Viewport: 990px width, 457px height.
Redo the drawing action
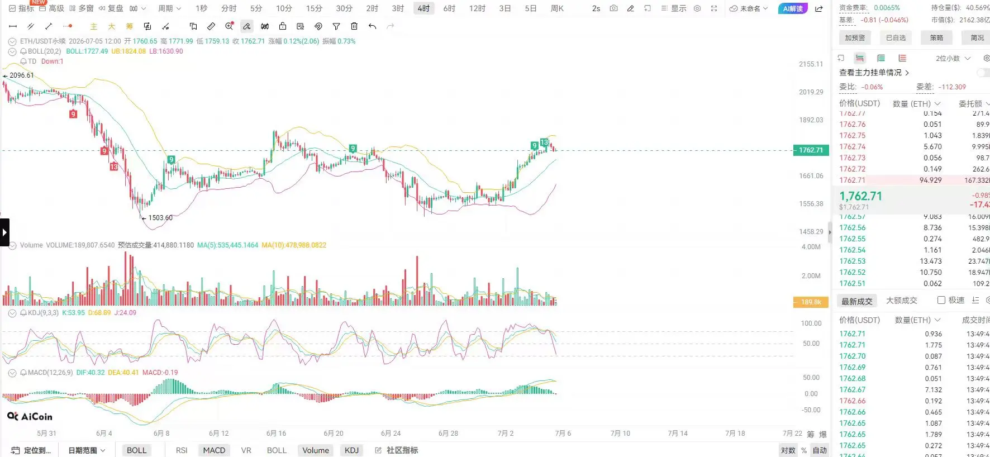[391, 26]
